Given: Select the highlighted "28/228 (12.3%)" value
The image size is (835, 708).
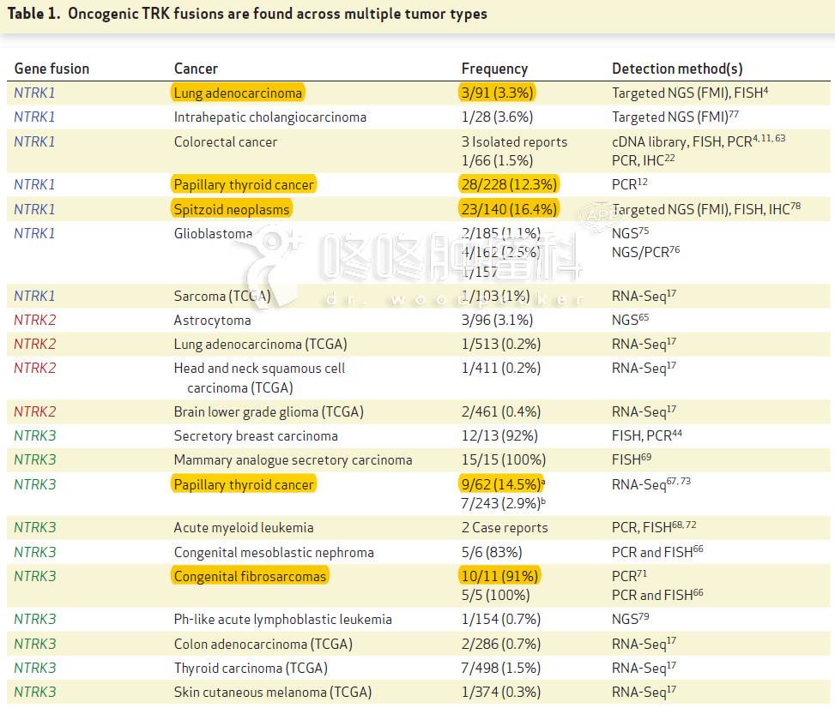Looking at the screenshot, I should click(509, 184).
